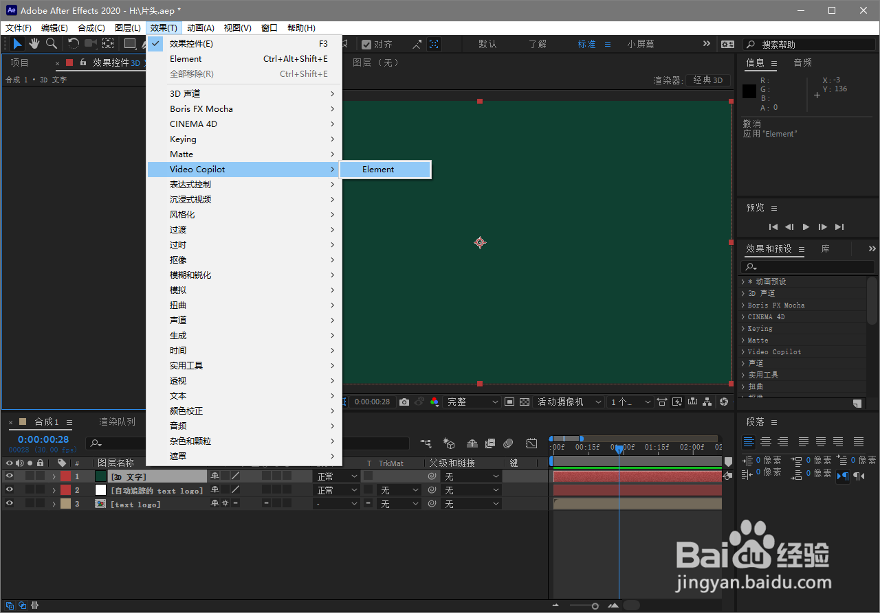Center-align the paragraph text

(765, 442)
